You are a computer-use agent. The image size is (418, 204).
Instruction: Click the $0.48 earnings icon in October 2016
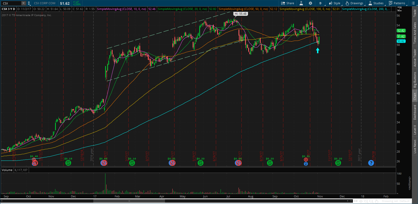(x=35, y=163)
